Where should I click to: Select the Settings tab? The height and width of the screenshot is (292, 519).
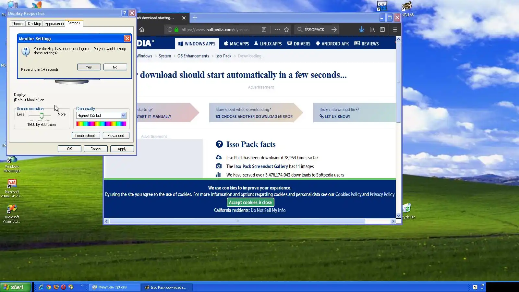coord(74,23)
